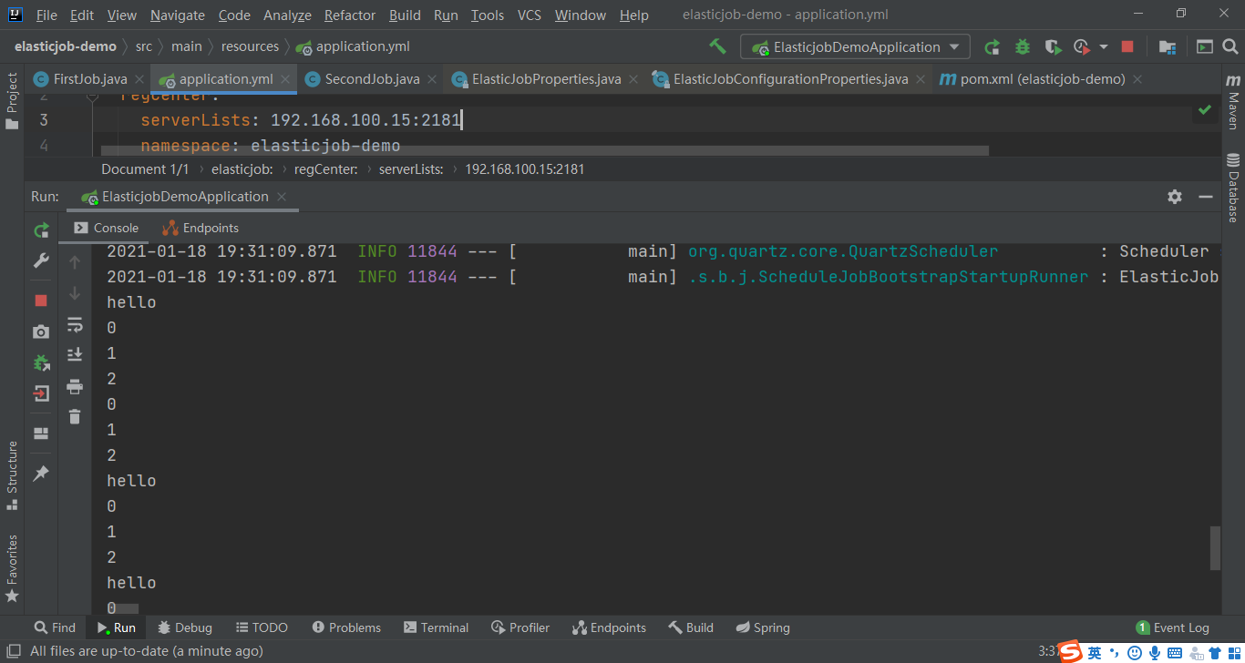
Task: Switch to Endpoints tab in Run panel
Action: (201, 228)
